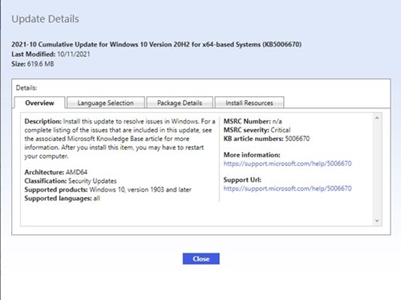Open the Support Url help link

[287, 189]
